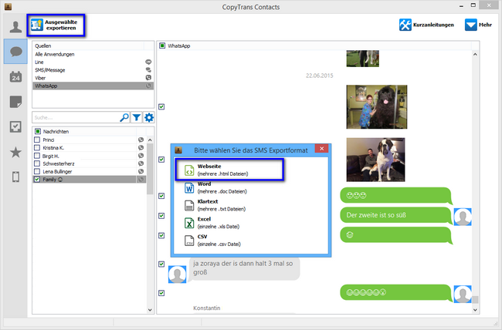Open the Notes sidebar icon
The image size is (502, 330).
14,102
